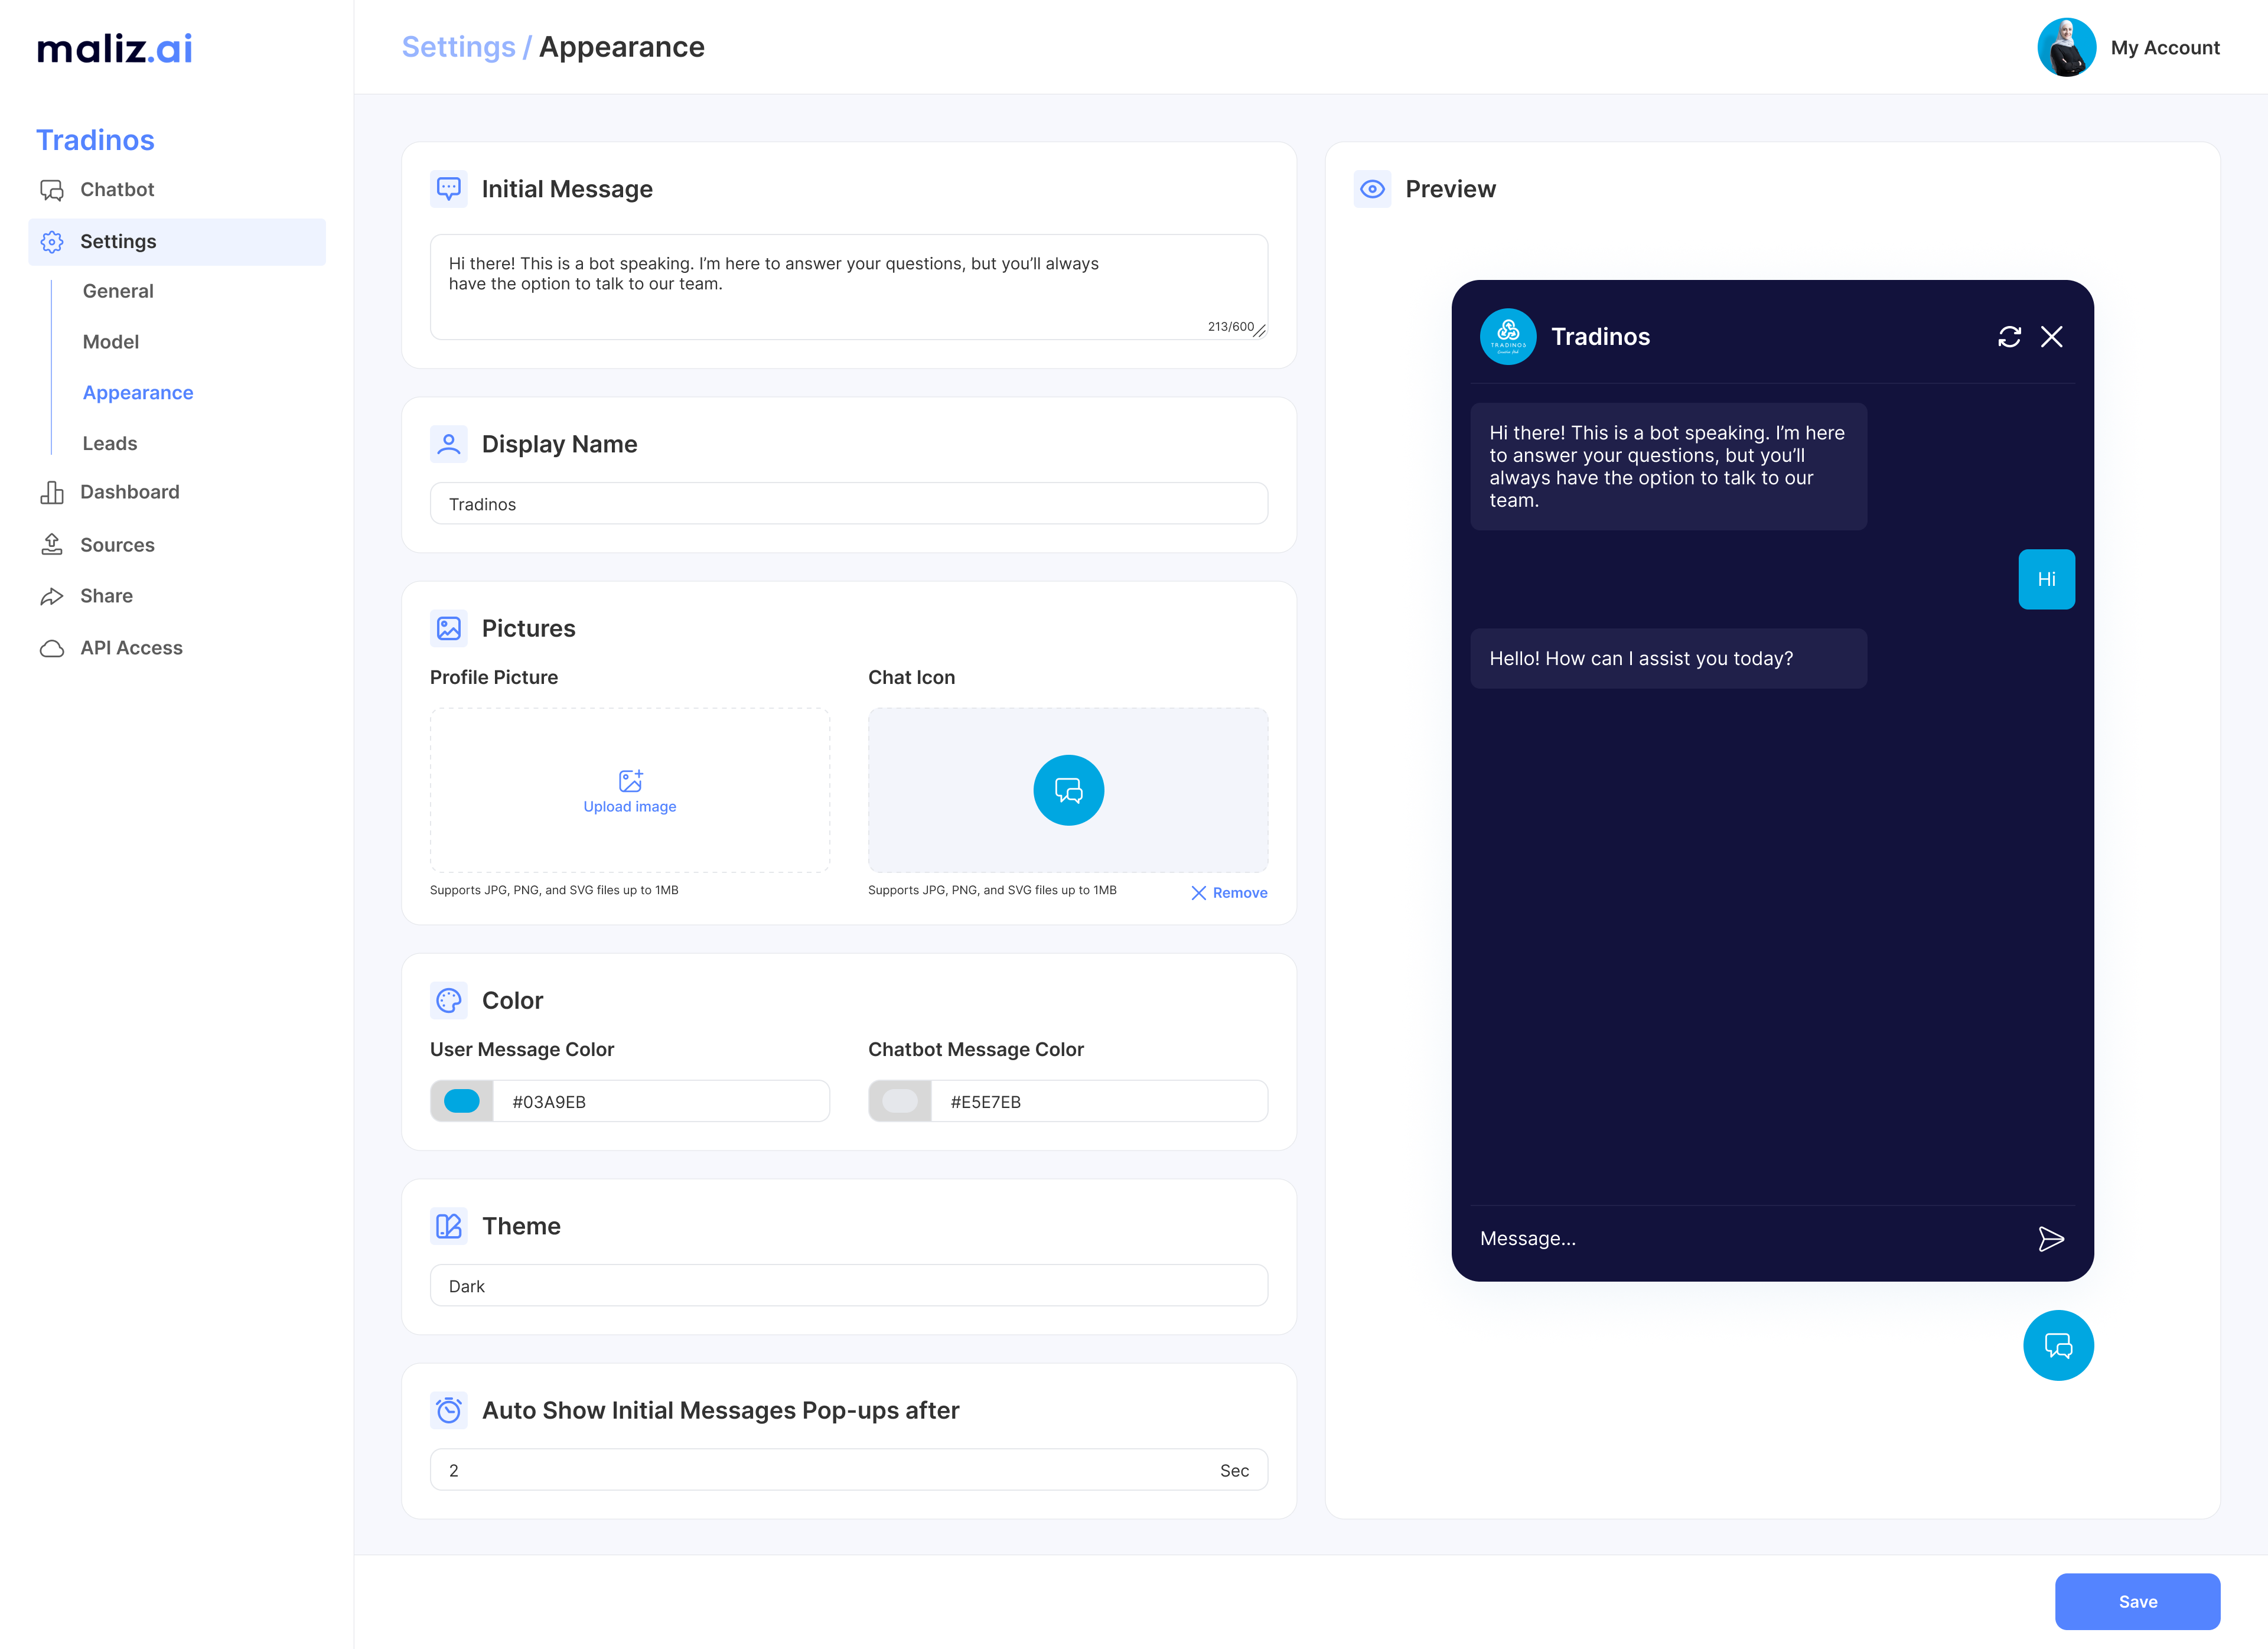The height and width of the screenshot is (1649, 2268).
Task: Click the send arrow in chat preview
Action: [x=2050, y=1239]
